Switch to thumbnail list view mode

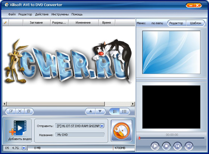pos(115,111)
